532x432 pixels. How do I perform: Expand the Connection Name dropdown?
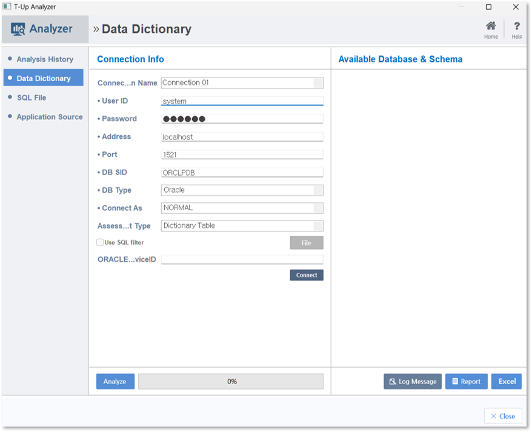point(318,83)
